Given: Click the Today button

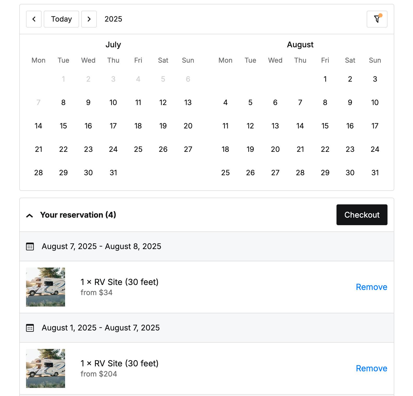Looking at the screenshot, I should point(61,19).
